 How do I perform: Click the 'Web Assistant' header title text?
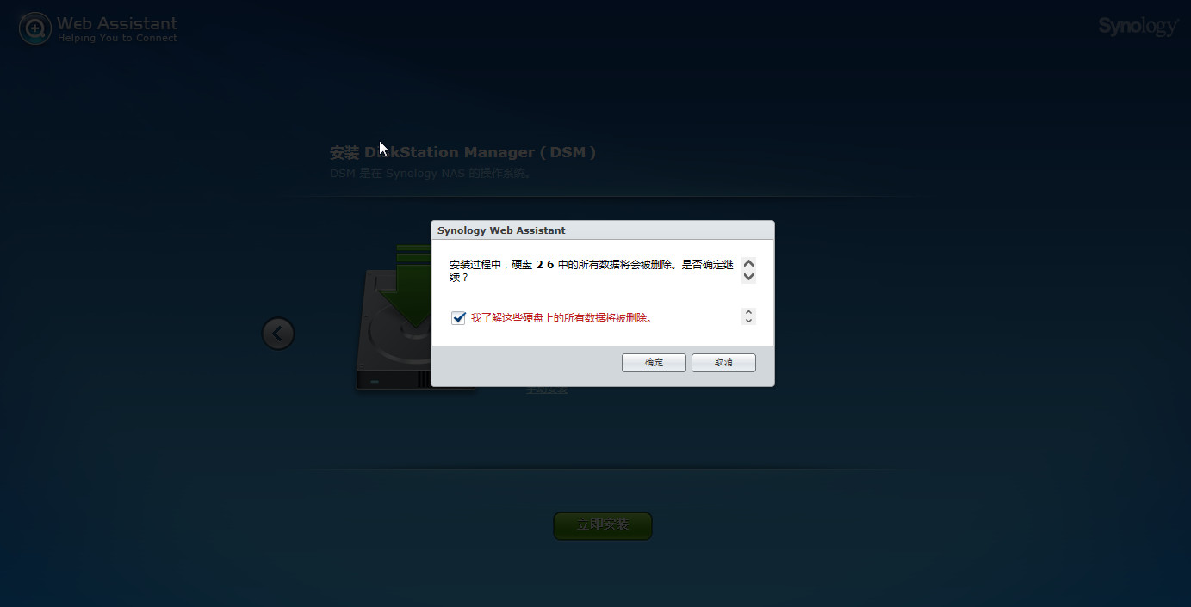pyautogui.click(x=117, y=23)
